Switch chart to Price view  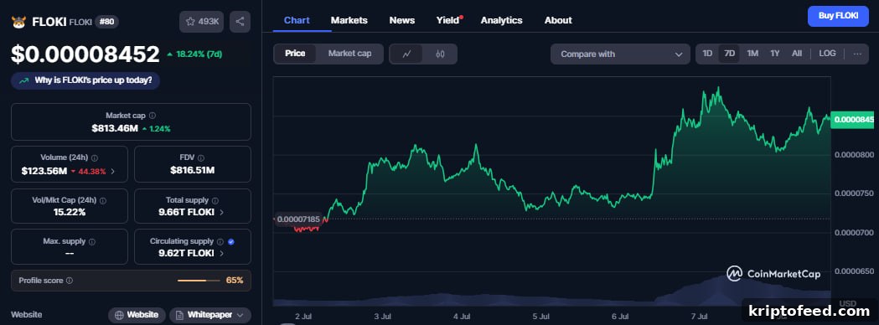click(x=295, y=54)
